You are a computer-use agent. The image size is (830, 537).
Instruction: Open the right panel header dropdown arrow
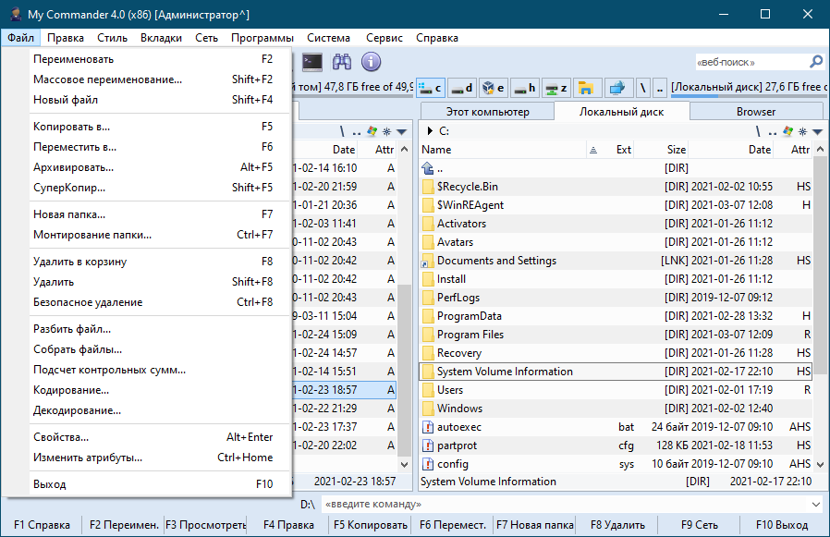(x=818, y=131)
